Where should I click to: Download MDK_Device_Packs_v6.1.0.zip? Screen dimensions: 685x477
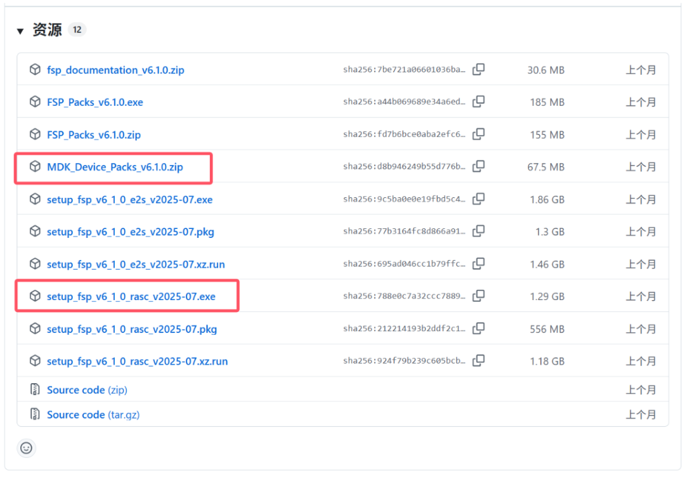[x=115, y=167]
